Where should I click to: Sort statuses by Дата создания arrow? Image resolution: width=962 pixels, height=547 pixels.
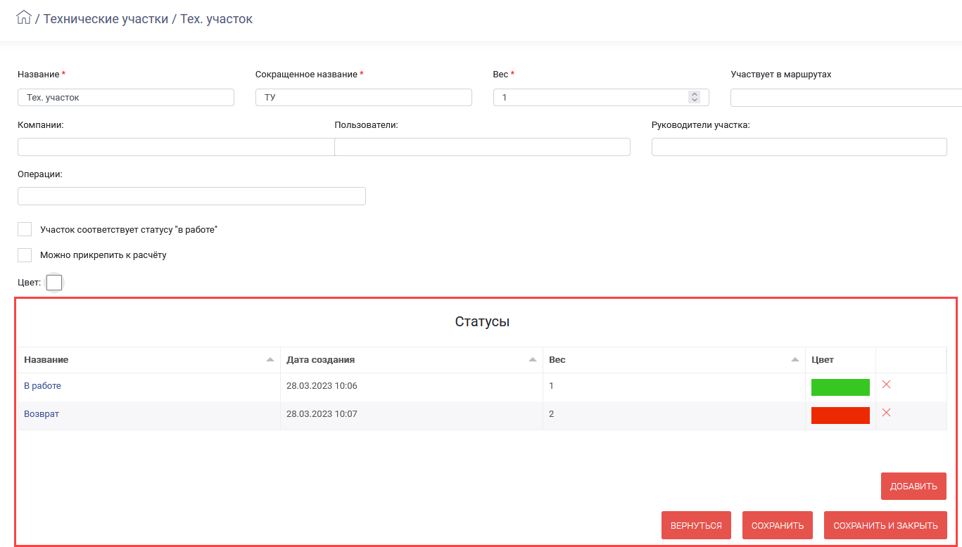point(533,359)
